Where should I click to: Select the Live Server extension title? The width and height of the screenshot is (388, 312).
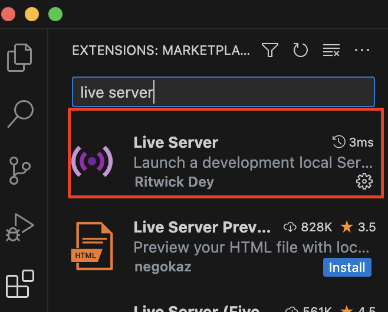176,142
